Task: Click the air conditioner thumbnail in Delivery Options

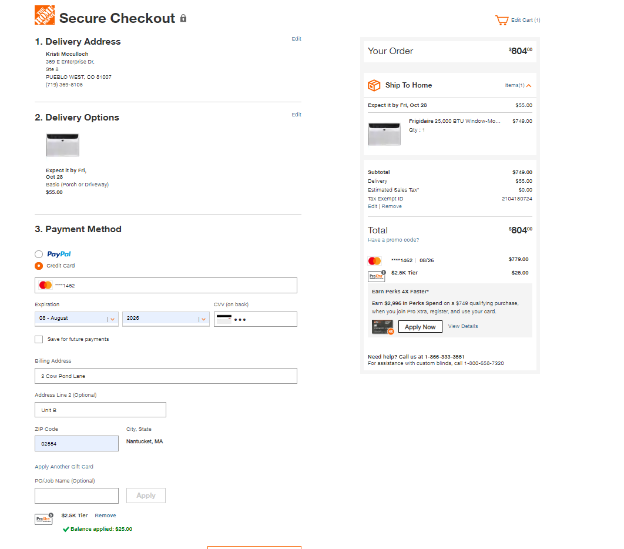Action: 62,145
